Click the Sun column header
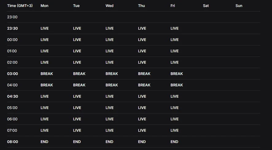This screenshot has height=150, width=272. tap(239, 6)
